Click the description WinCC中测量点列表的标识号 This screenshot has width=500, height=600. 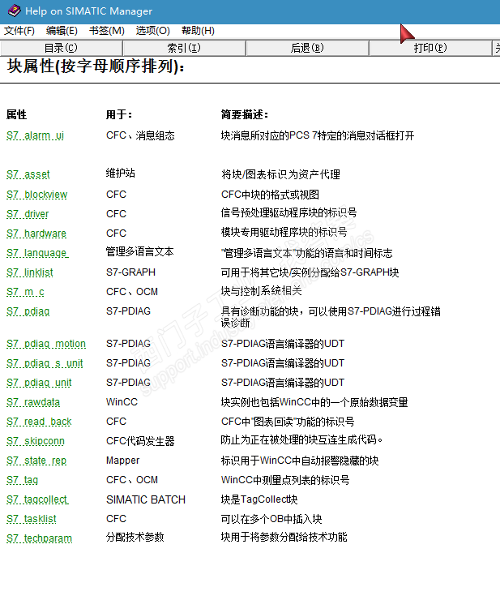coord(285,480)
